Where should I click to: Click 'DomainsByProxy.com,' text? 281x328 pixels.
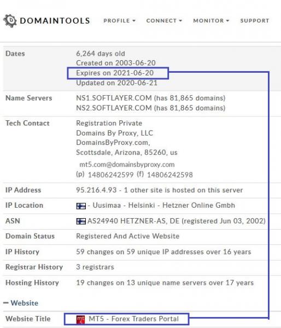click(x=113, y=143)
